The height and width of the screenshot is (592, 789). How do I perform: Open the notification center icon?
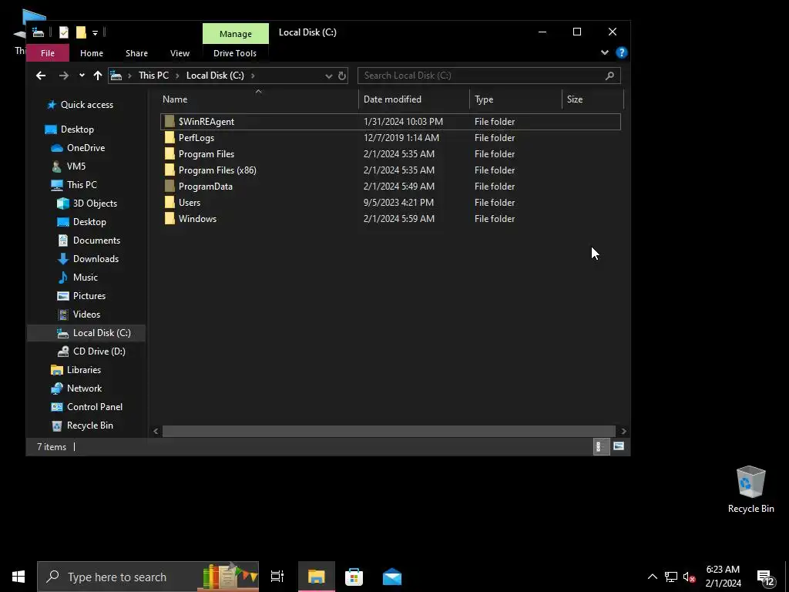[766, 577]
